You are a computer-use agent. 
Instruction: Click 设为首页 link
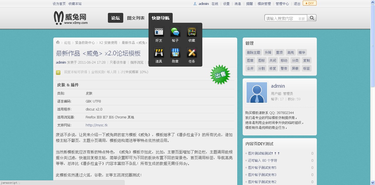(59, 4)
